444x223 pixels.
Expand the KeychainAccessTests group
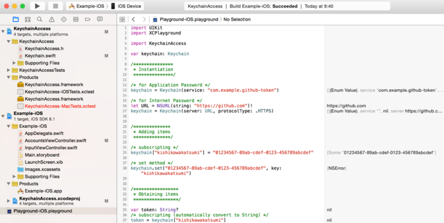(x=8, y=70)
